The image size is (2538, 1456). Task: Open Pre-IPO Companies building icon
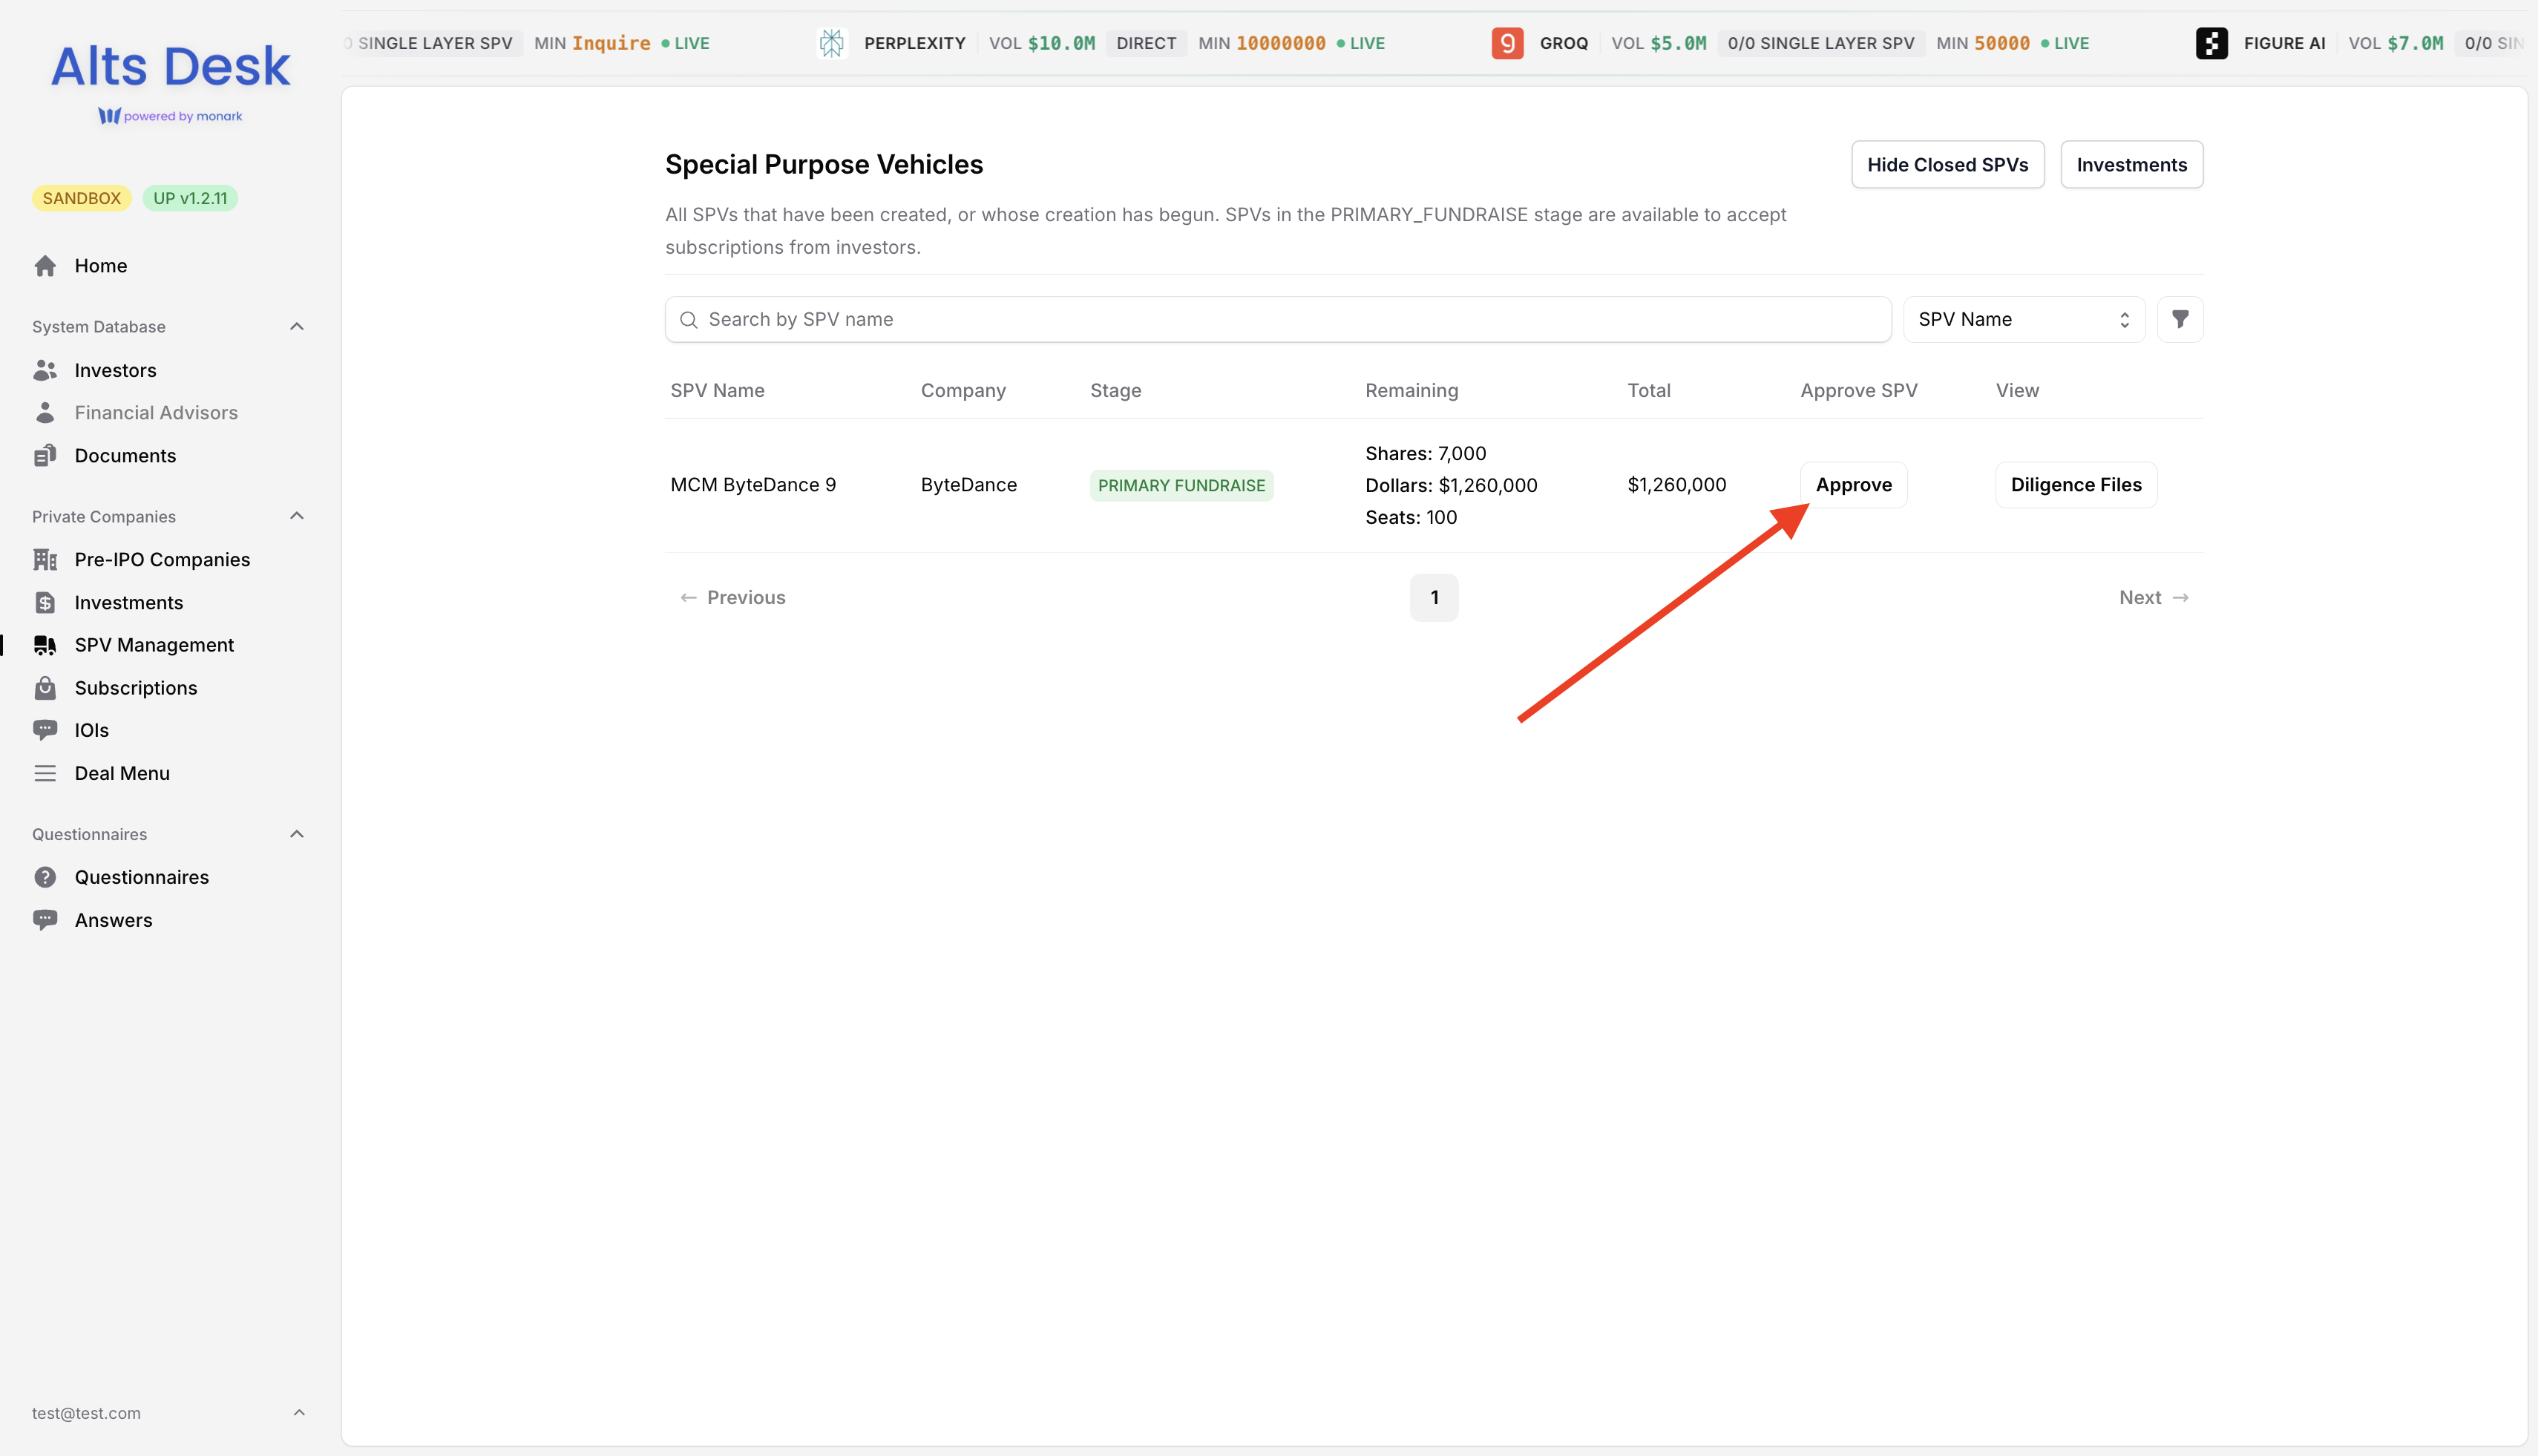pyautogui.click(x=45, y=560)
